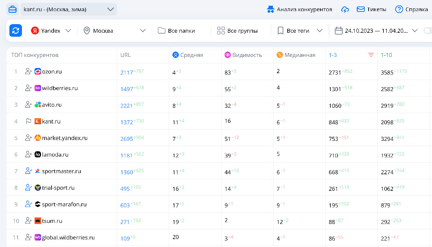This screenshot has width=432, height=247.
Task: Sort by Медианная column header
Action: point(300,55)
